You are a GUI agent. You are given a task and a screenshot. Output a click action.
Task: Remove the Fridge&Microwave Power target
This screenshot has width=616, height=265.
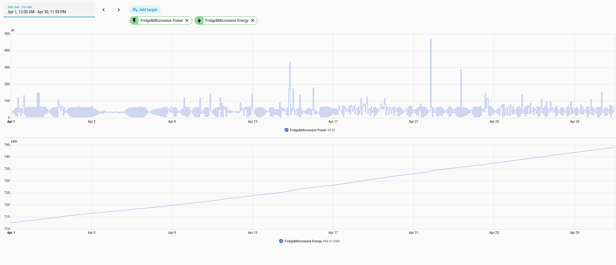[187, 20]
